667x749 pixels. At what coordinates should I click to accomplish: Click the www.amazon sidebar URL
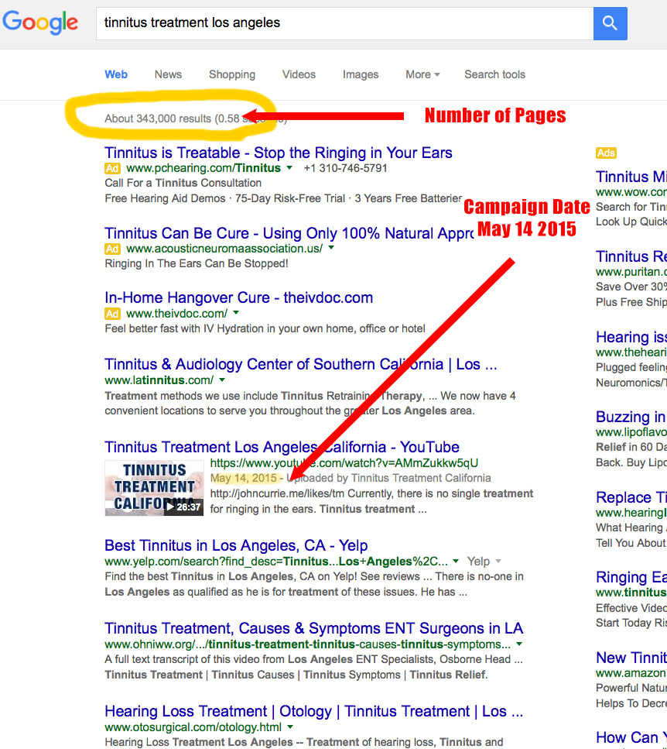pyautogui.click(x=631, y=673)
